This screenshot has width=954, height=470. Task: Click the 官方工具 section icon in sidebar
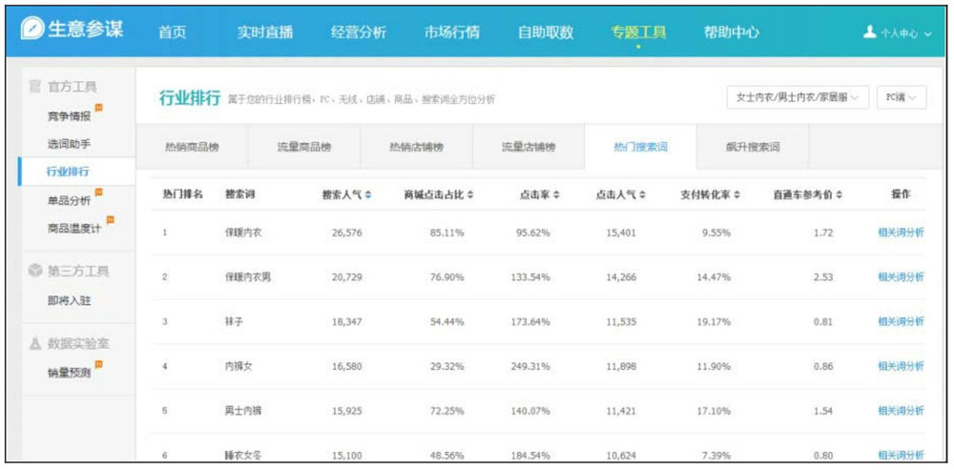34,88
